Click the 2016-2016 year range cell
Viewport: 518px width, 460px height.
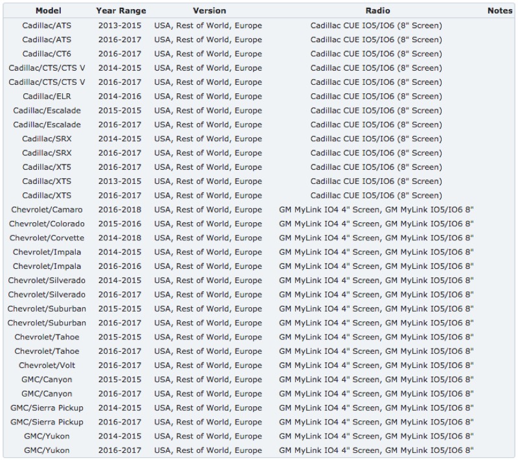click(x=120, y=266)
